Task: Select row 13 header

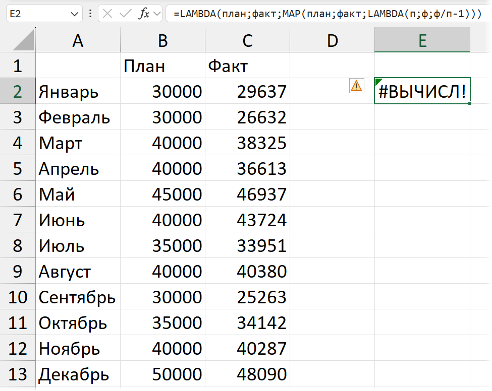Action: (18, 373)
